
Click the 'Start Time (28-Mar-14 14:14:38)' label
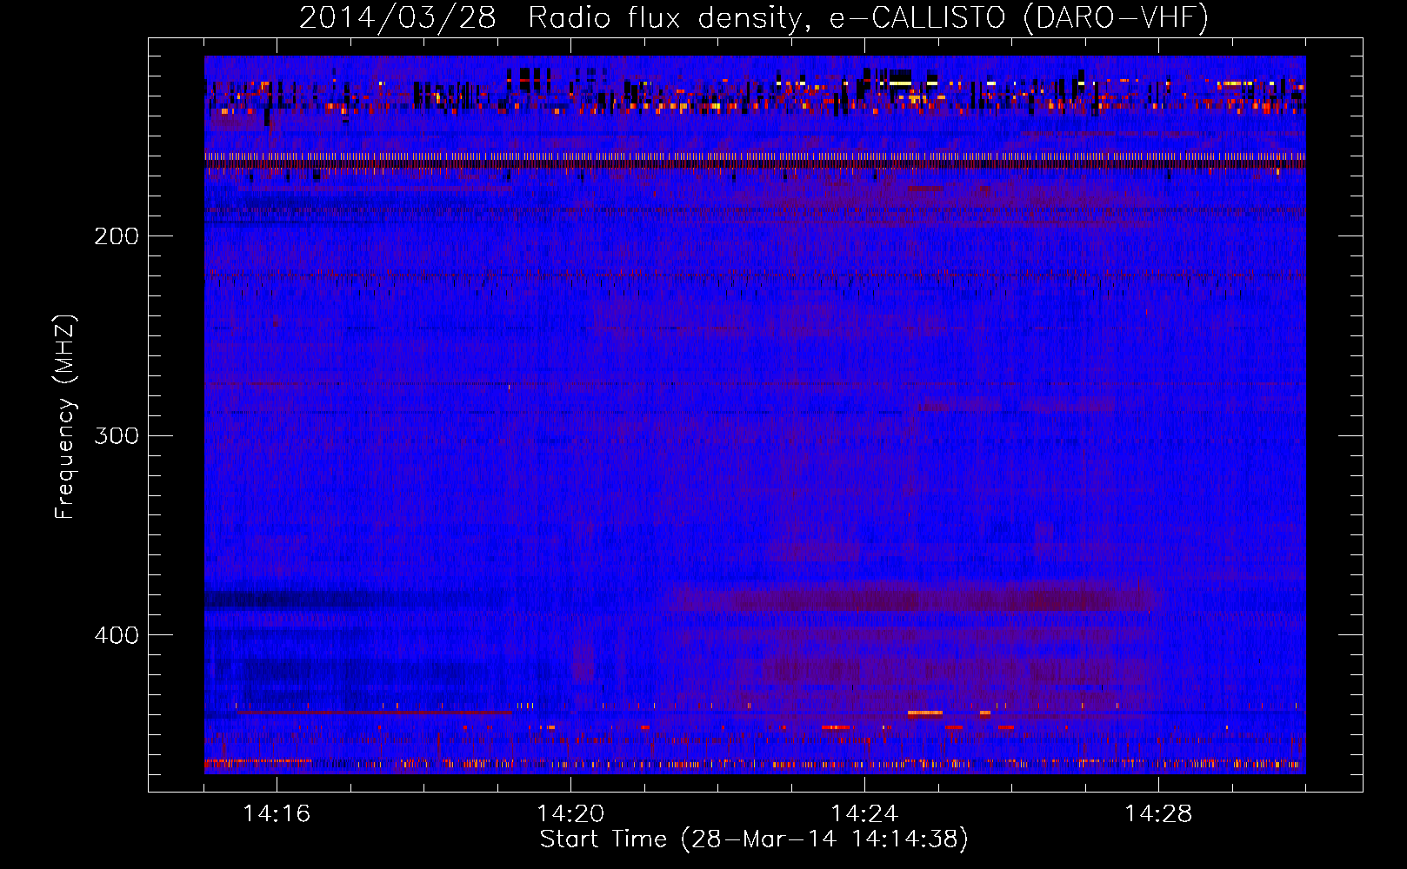click(754, 839)
